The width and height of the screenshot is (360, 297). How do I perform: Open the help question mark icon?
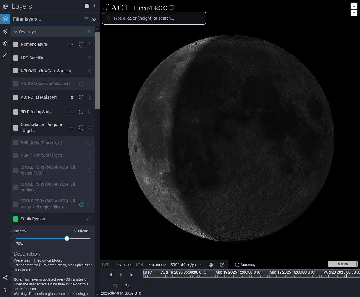point(5,290)
